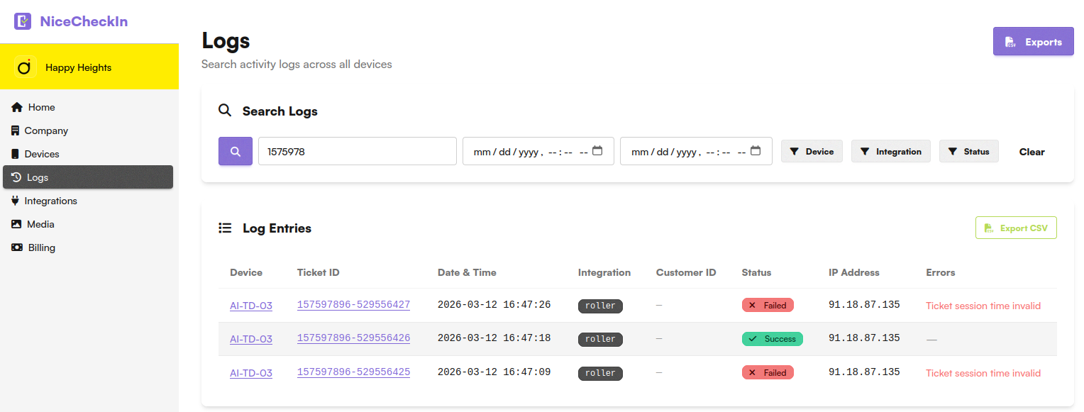
Task: Open AI-TD-03 device link in first row
Action: 250,306
